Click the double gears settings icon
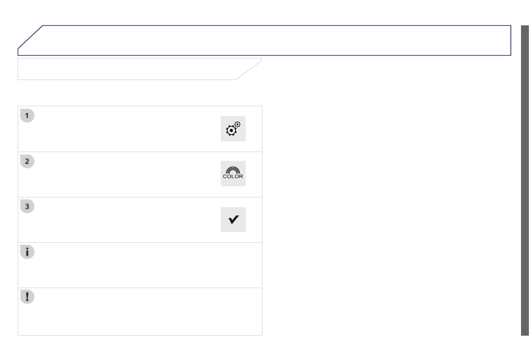The height and width of the screenshot is (353, 529). pyautogui.click(x=233, y=129)
